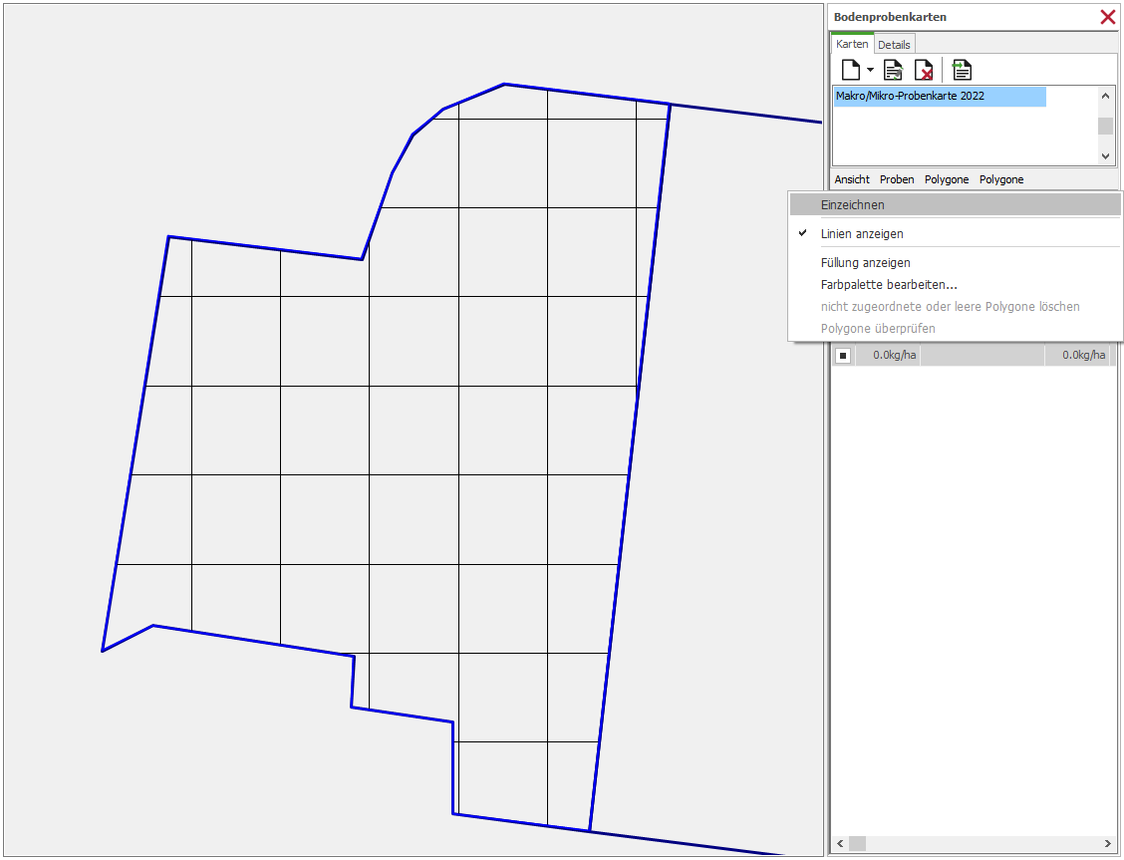The image size is (1124, 860).
Task: Open the Ansicht menu
Action: [852, 179]
